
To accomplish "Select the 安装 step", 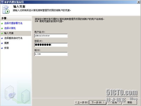I will [6, 48].
